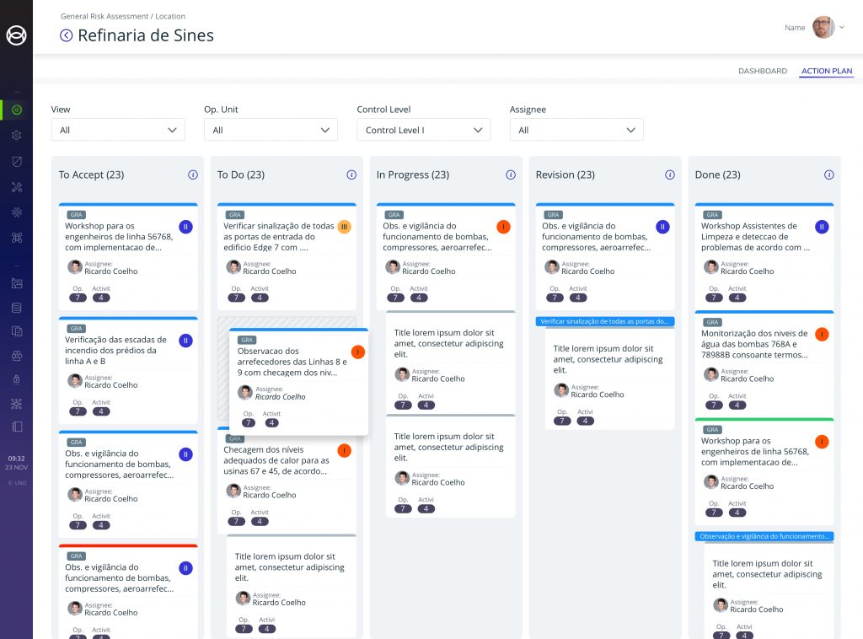Click the gear icon in left sidebar
This screenshot has height=639, width=863.
pyautogui.click(x=17, y=135)
